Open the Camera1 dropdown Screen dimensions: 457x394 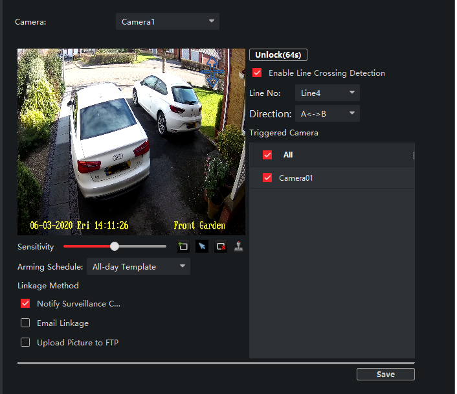click(x=168, y=22)
